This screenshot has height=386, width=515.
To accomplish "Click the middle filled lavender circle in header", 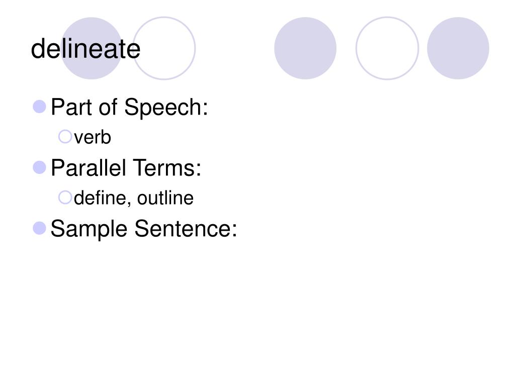I will point(305,48).
